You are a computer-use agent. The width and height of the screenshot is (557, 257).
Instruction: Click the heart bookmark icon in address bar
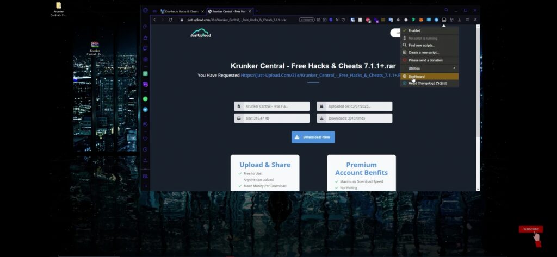[x=343, y=20]
